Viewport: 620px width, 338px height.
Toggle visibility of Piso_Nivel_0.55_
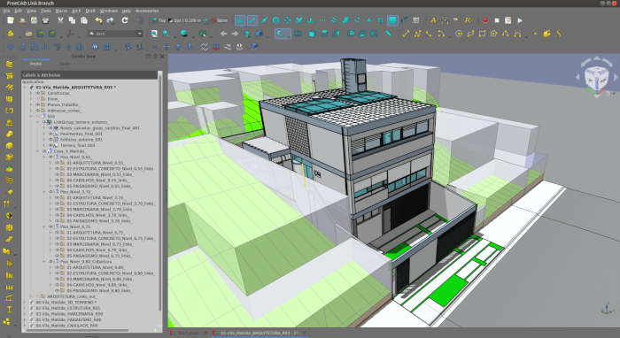click(50, 157)
